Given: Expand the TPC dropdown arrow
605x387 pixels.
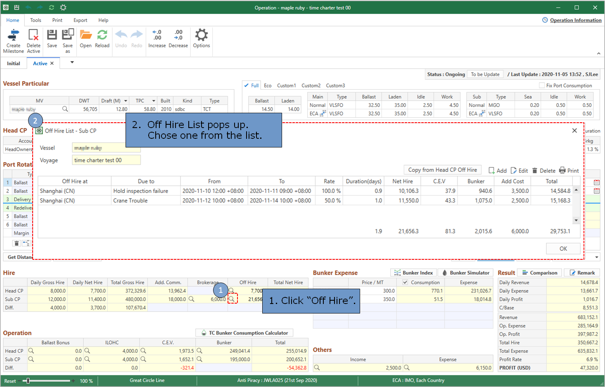Looking at the screenshot, I should click(154, 101).
